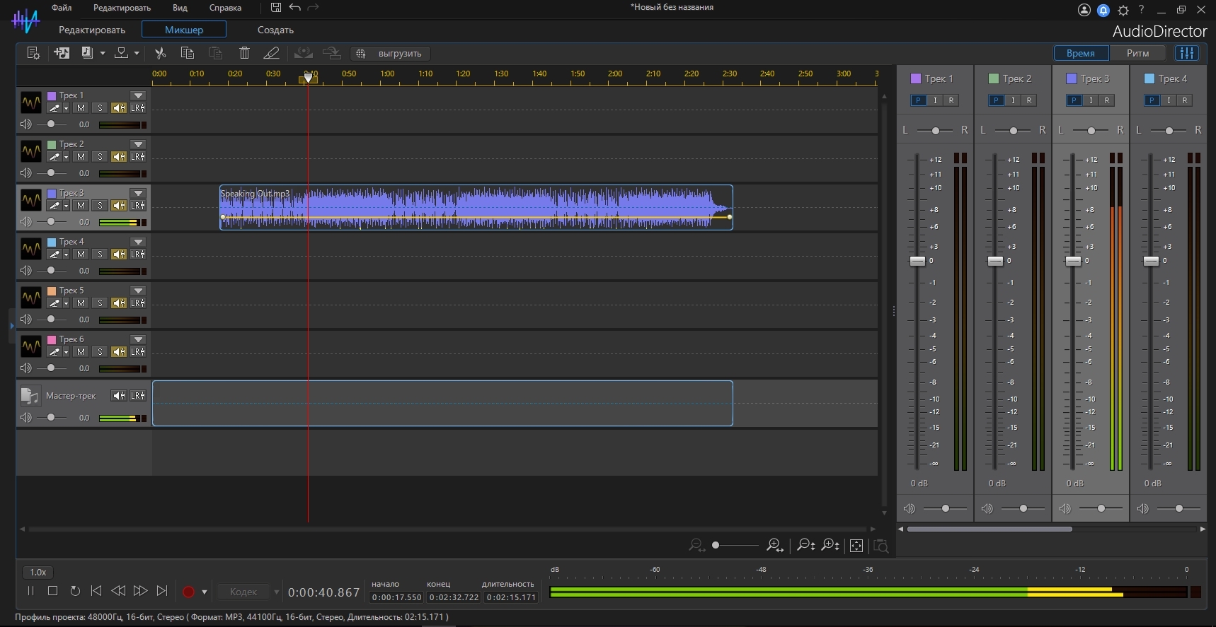
Task: Solo Трек 1 with S button
Action: 100,108
